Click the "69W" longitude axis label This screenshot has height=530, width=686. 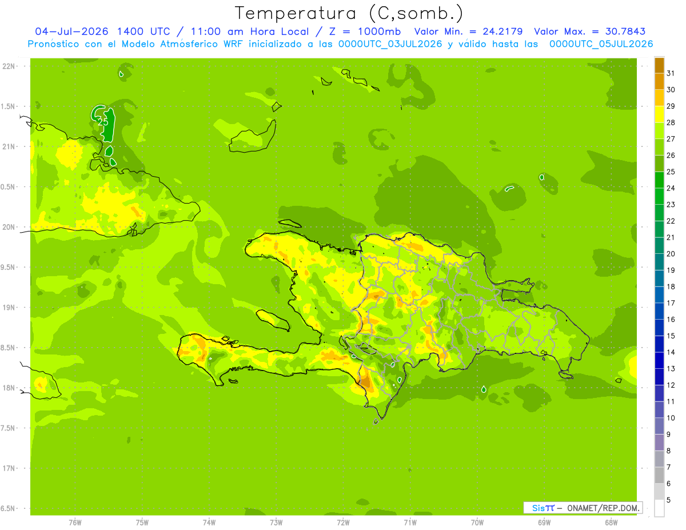[544, 523]
